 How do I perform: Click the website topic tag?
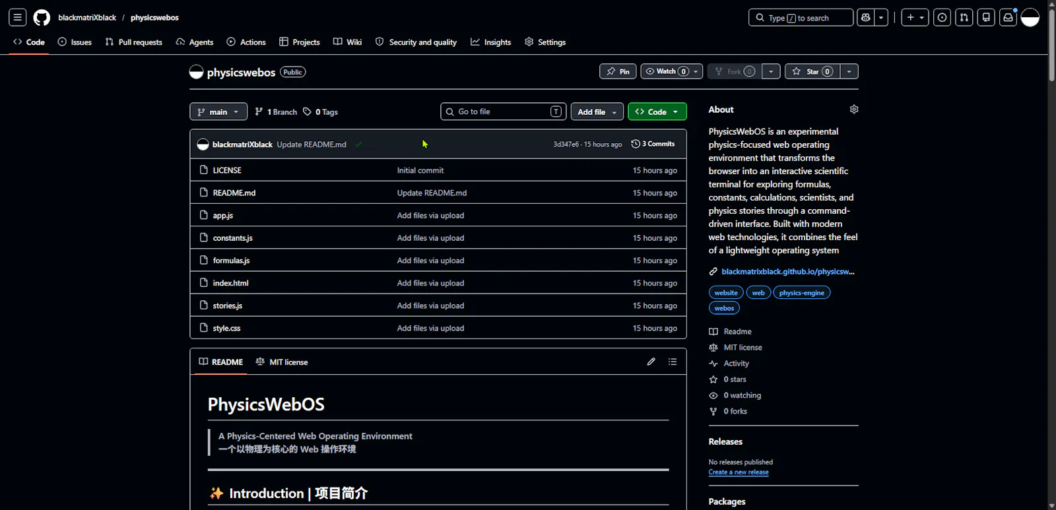click(726, 293)
